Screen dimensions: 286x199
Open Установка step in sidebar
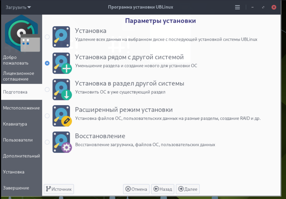[21, 172]
